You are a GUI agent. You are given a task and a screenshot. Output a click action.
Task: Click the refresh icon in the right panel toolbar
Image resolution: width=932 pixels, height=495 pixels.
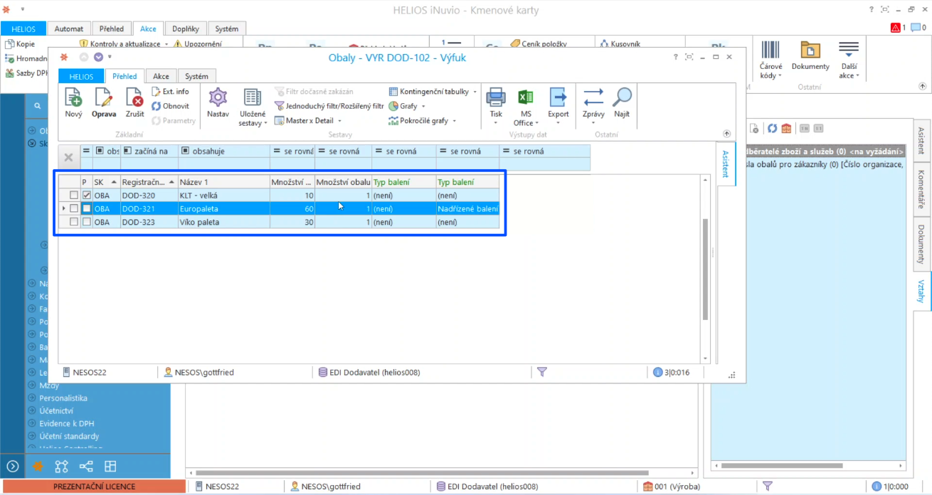(772, 129)
